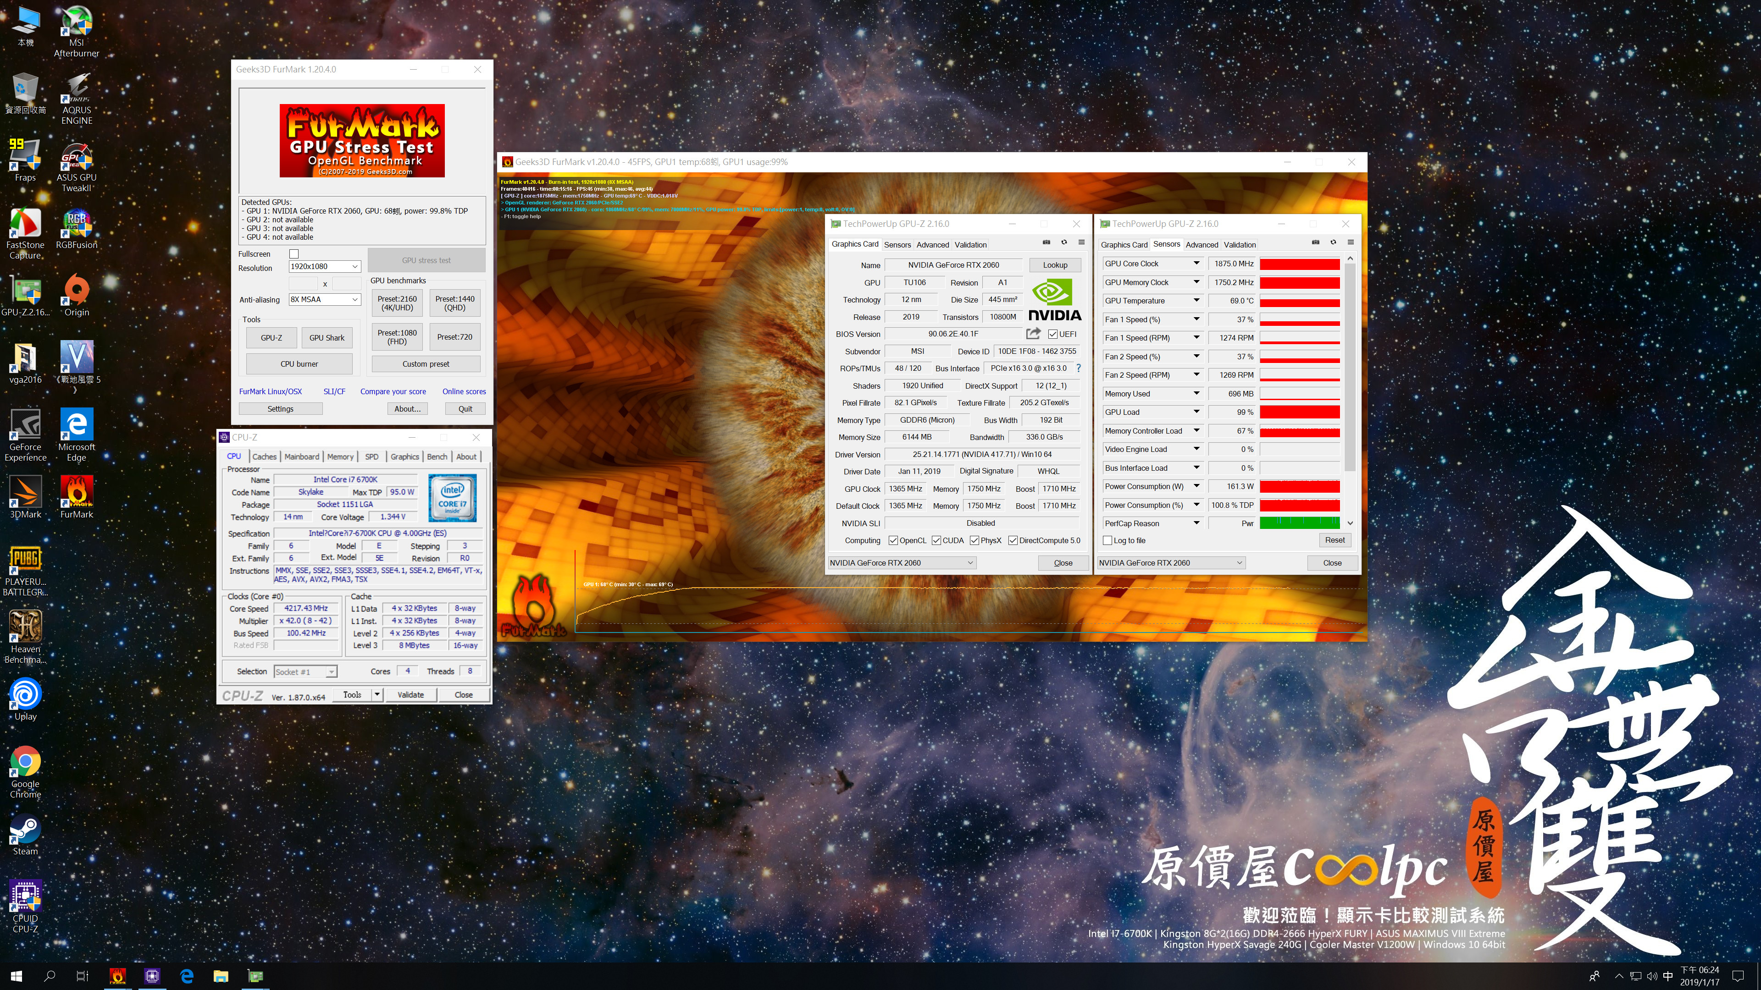This screenshot has width=1761, height=990.
Task: Open Windows Start menu
Action: coord(17,976)
